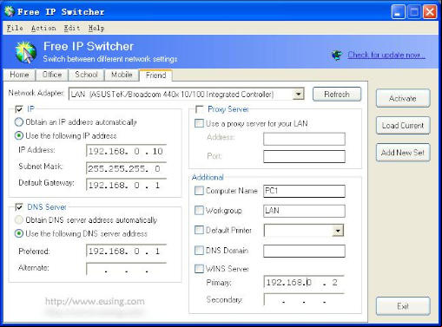Viewport: 442px width, 327px height.
Task: Enable the WINS Server checkbox
Action: click(199, 269)
